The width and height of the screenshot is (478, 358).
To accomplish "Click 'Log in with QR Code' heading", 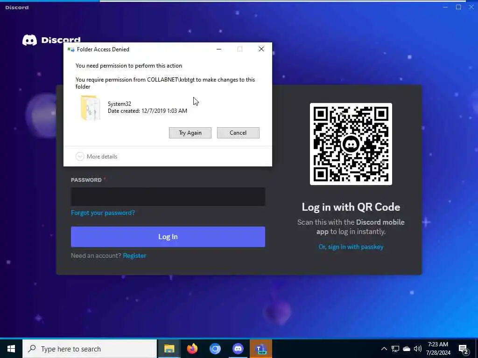I will point(351,207).
